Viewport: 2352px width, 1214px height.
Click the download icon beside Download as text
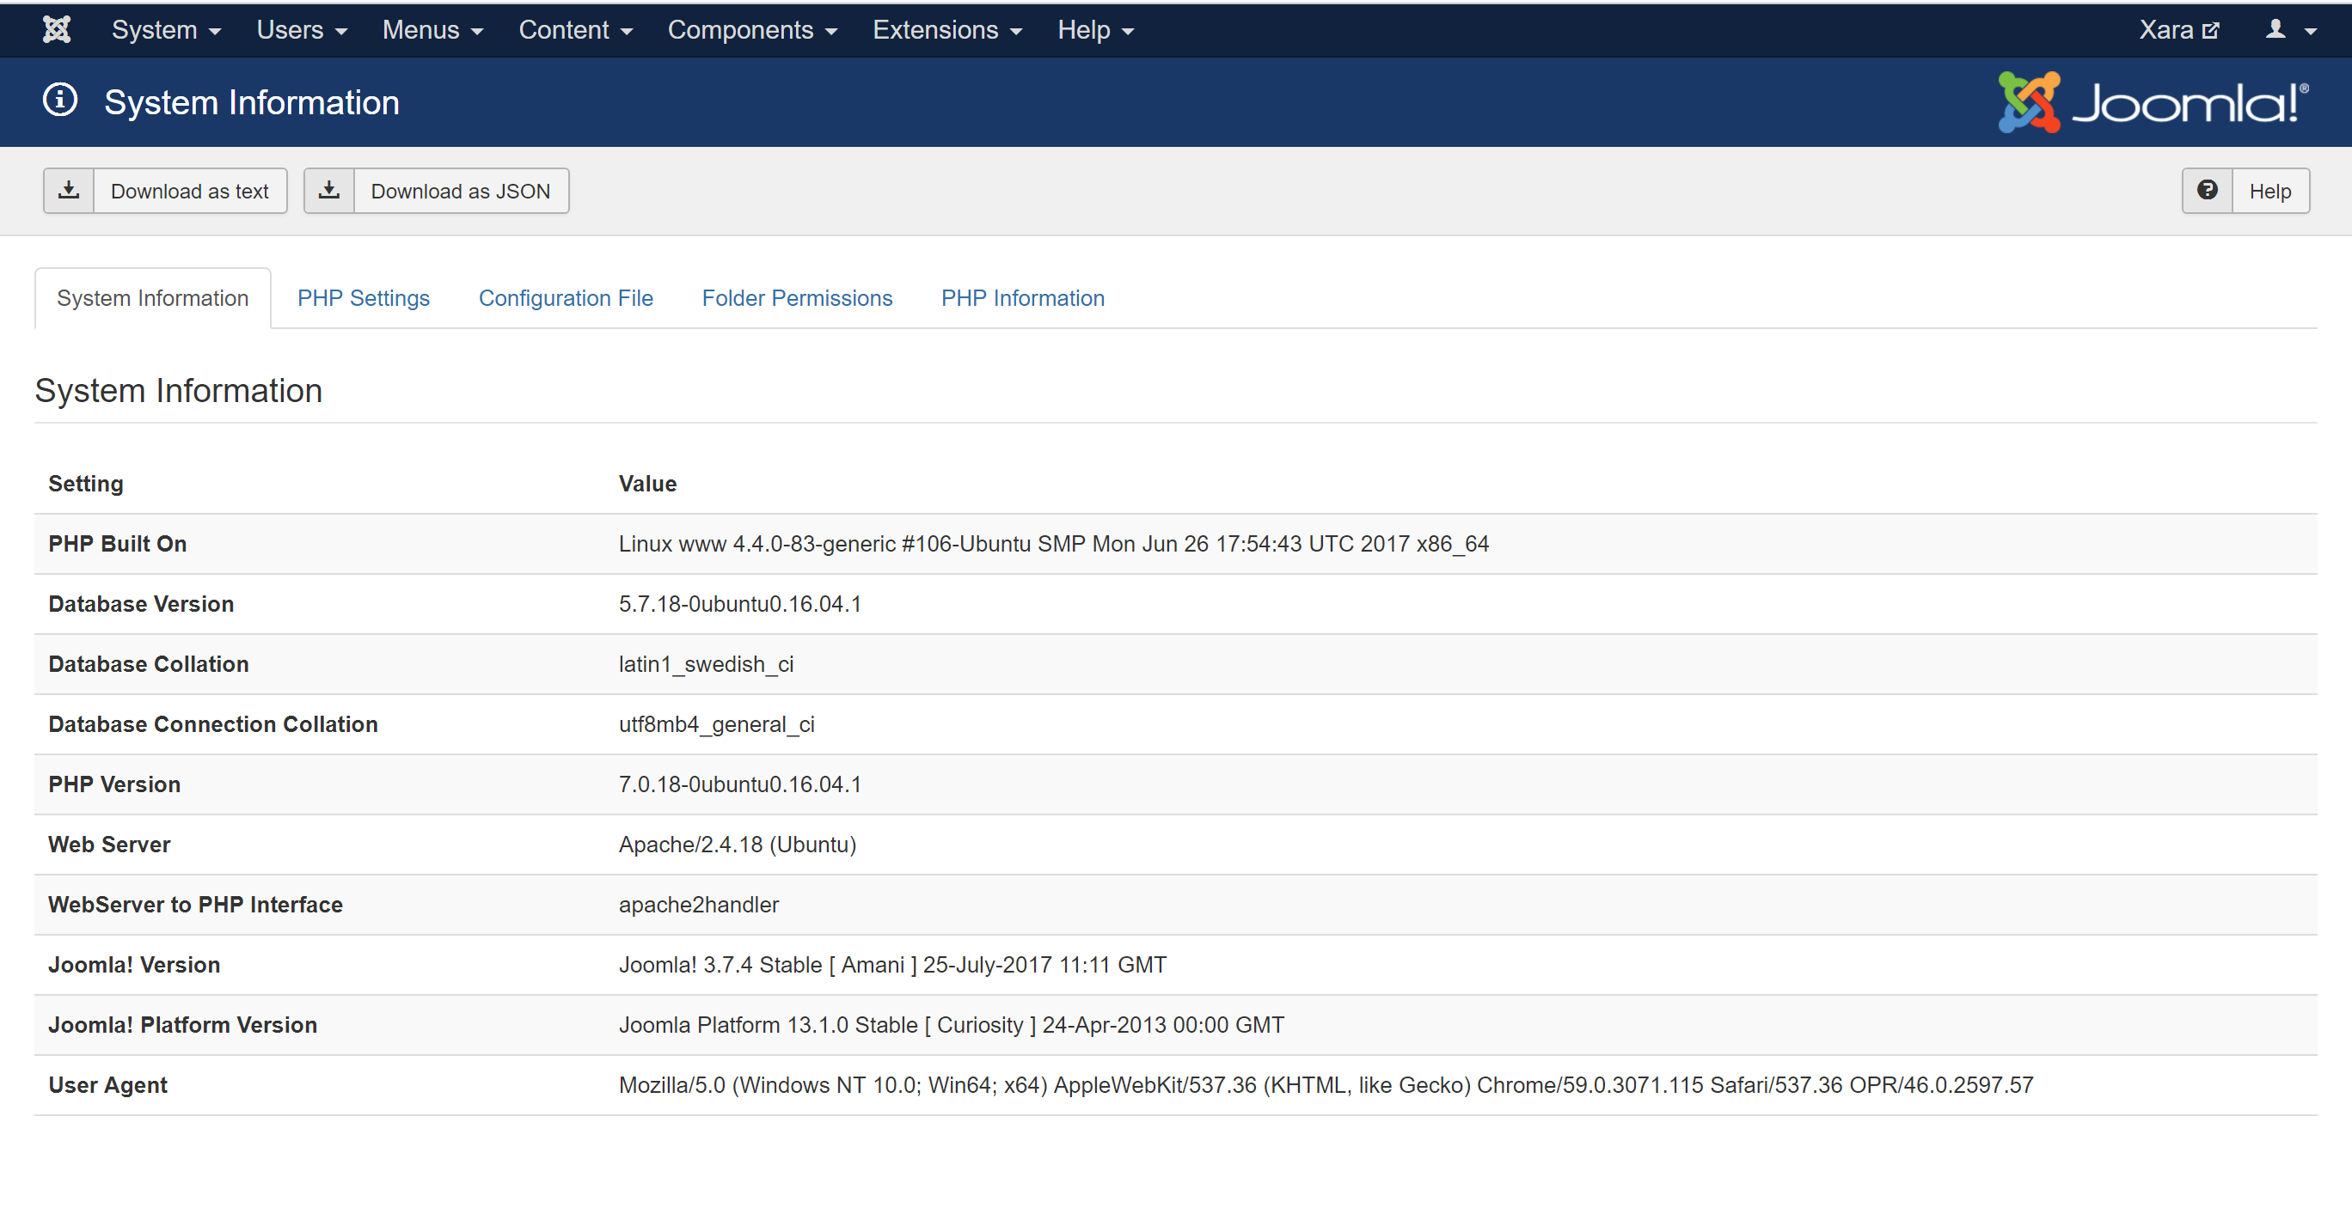pyautogui.click(x=69, y=191)
